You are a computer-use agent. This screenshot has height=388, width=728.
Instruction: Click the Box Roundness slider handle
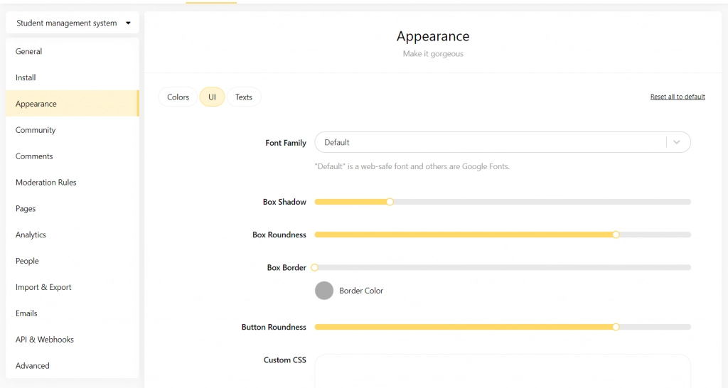(x=616, y=235)
